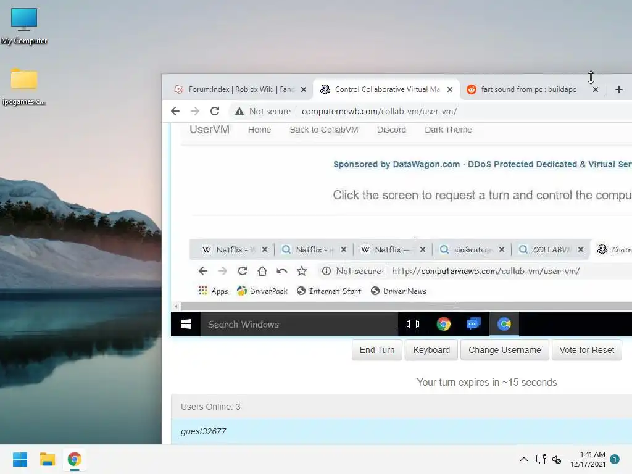Click the undo arrow in VM browser toolbar
The width and height of the screenshot is (632, 474).
[281, 272]
